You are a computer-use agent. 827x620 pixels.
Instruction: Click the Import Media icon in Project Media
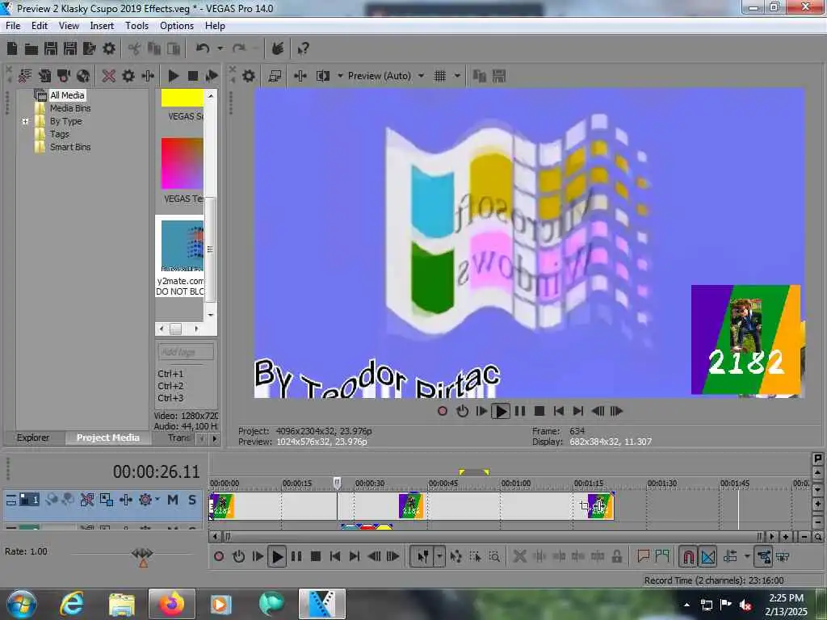tap(45, 76)
